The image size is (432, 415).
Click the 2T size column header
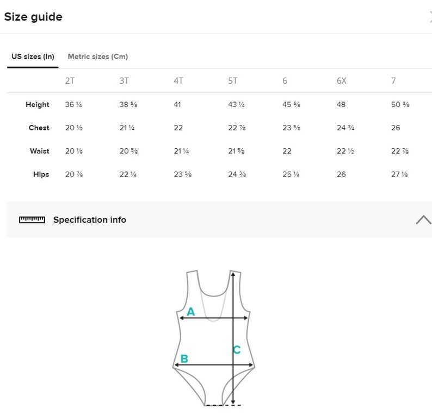[70, 80]
